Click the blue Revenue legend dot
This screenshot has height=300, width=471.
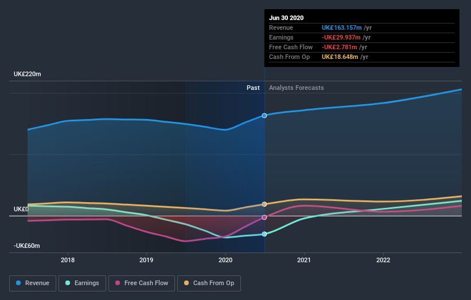[x=18, y=283]
